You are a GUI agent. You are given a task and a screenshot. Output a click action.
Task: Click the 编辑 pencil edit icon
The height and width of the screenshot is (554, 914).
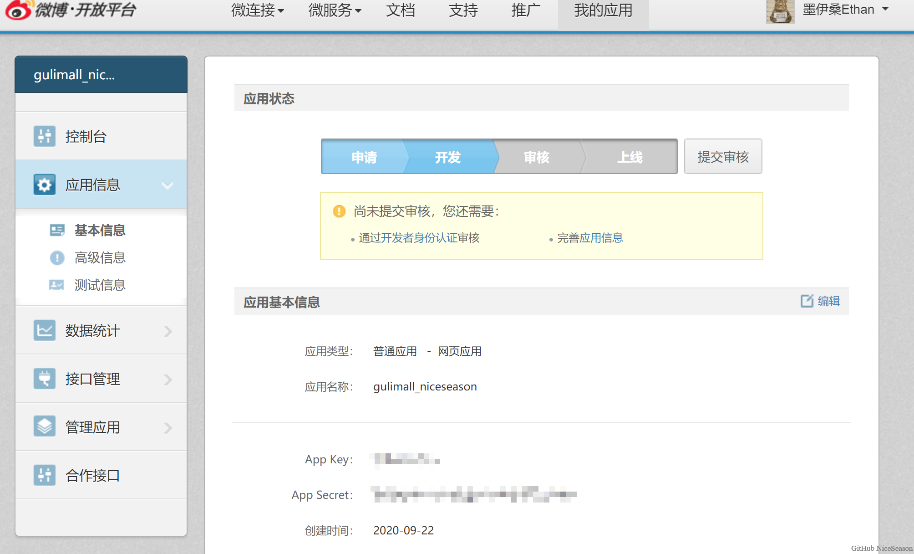pyautogui.click(x=807, y=301)
